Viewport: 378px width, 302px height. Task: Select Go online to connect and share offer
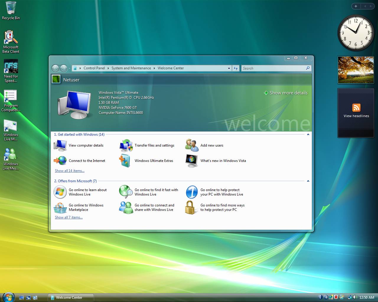[x=147, y=207]
